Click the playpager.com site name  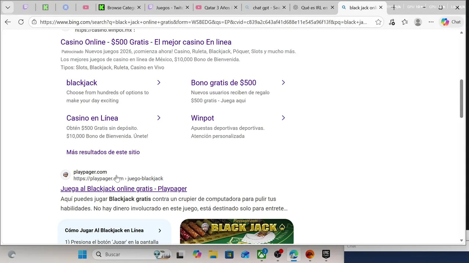pyautogui.click(x=90, y=172)
